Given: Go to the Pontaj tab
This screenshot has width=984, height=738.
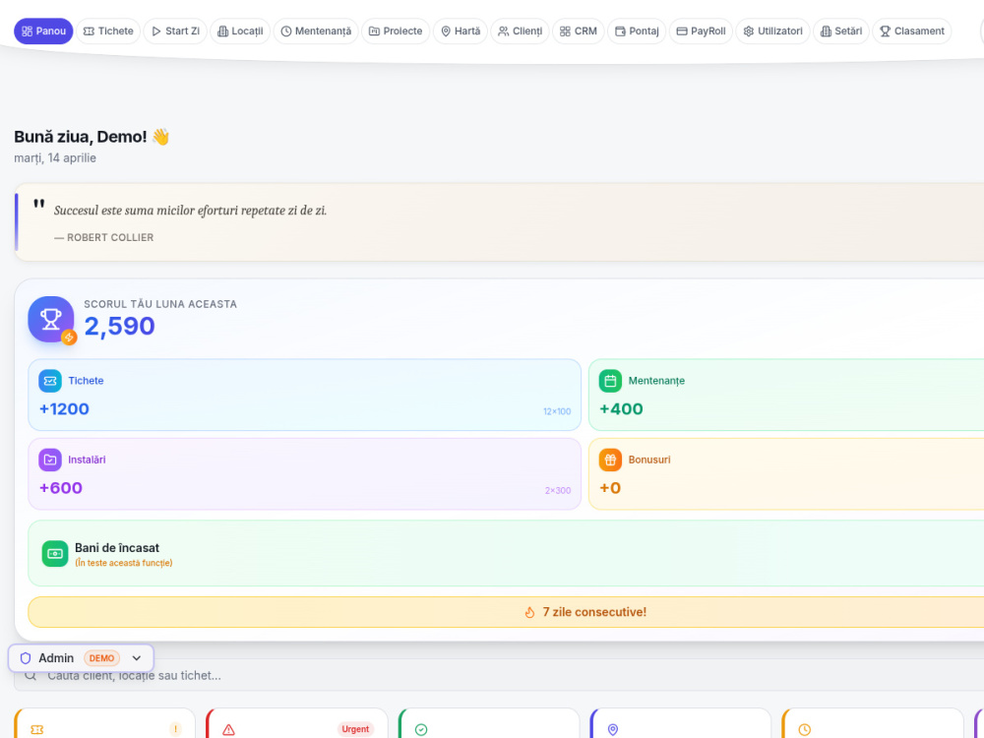Looking at the screenshot, I should (x=637, y=31).
